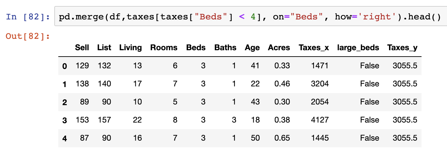Select the Living column header

[131, 48]
